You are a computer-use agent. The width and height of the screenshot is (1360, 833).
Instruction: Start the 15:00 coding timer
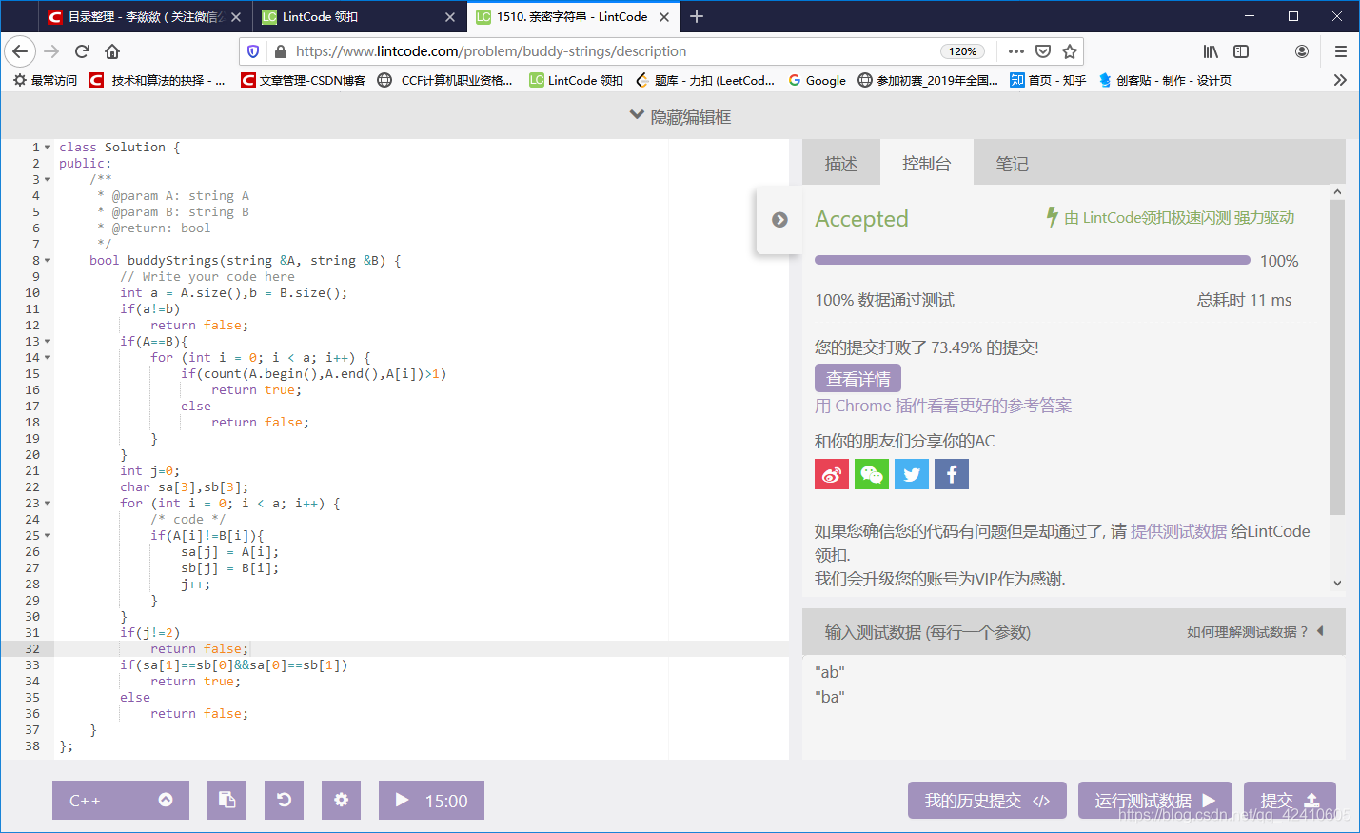tap(431, 800)
